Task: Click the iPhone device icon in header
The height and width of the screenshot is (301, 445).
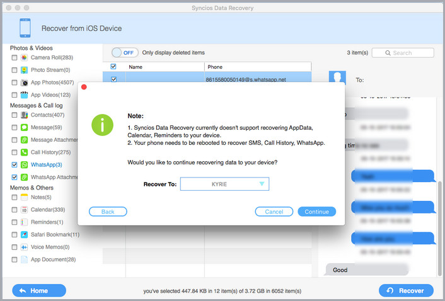Action: pyautogui.click(x=25, y=28)
